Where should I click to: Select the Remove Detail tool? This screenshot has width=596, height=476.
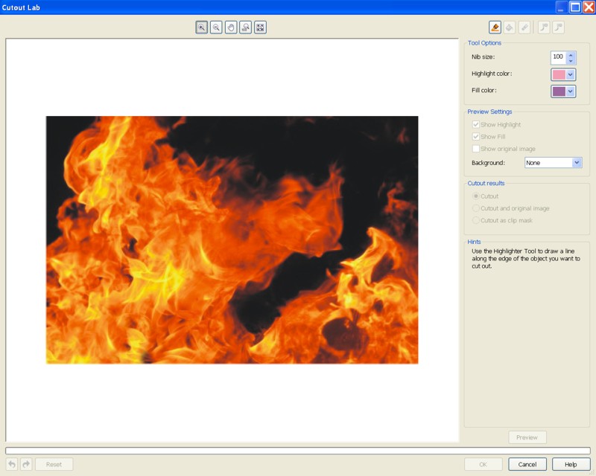click(x=558, y=28)
